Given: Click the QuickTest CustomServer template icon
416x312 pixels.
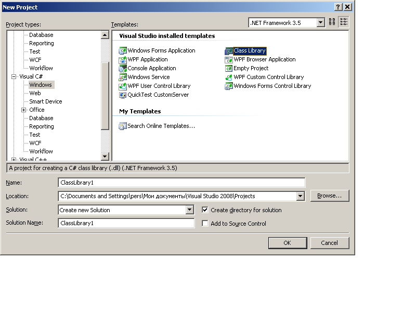Looking at the screenshot, I should point(123,95).
